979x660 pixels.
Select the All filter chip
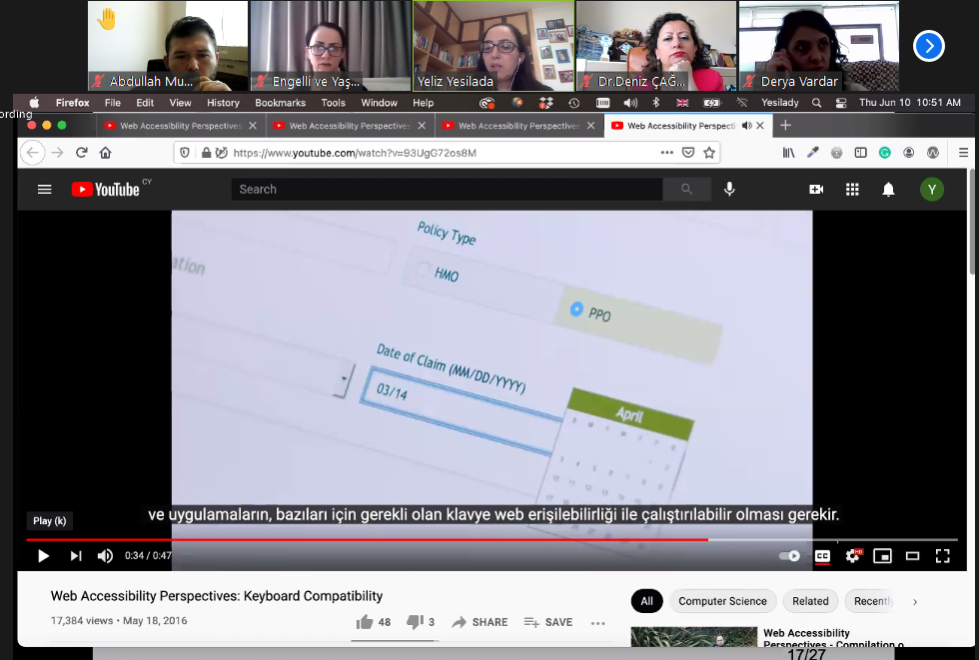pos(647,601)
